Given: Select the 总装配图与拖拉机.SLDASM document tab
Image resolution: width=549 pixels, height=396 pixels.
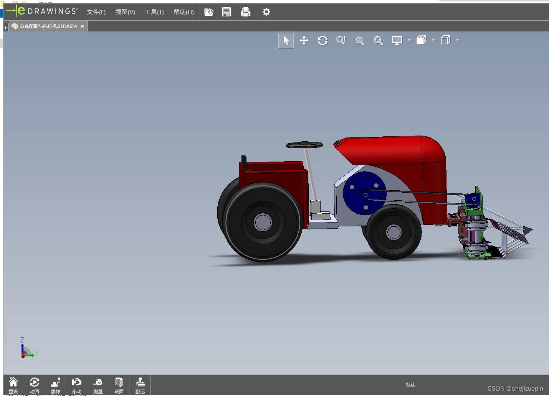Looking at the screenshot, I should (48, 26).
